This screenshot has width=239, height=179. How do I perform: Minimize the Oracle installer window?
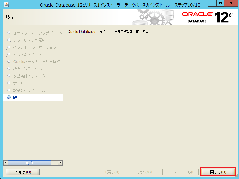pos(212,4)
